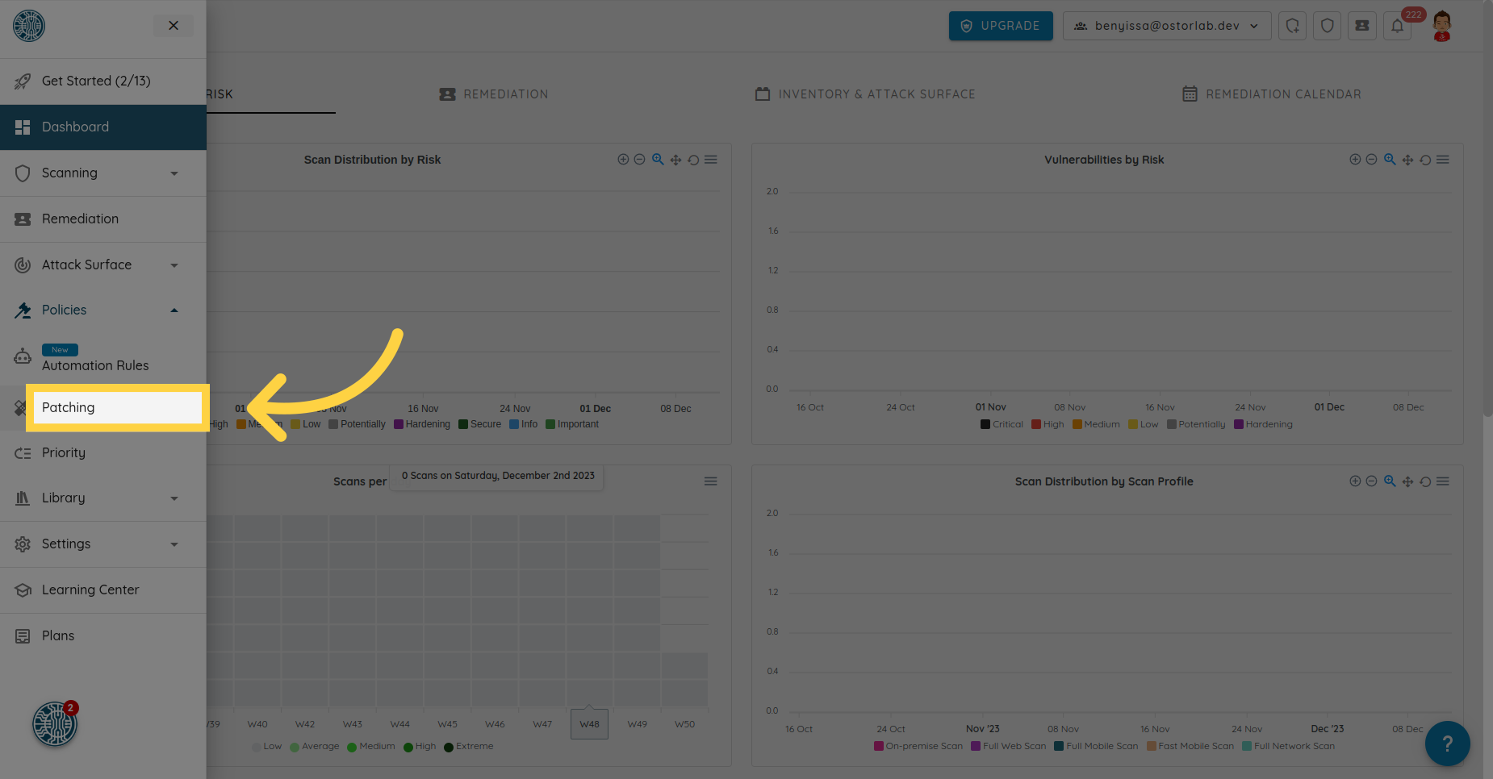
Task: Click the user avatar in top right
Action: (x=1441, y=26)
